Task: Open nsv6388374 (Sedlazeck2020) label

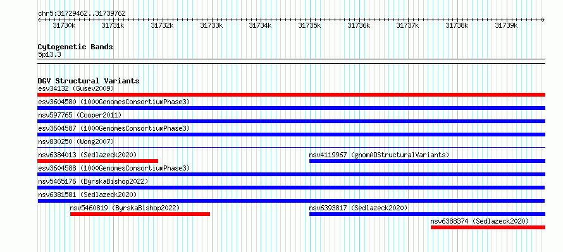Action: pyautogui.click(x=479, y=221)
